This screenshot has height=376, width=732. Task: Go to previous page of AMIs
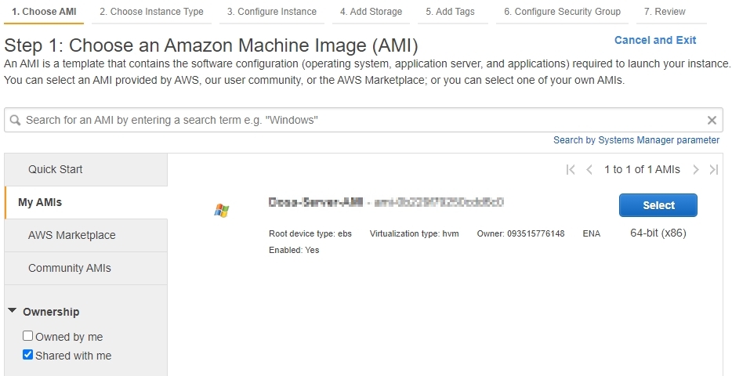coord(589,170)
